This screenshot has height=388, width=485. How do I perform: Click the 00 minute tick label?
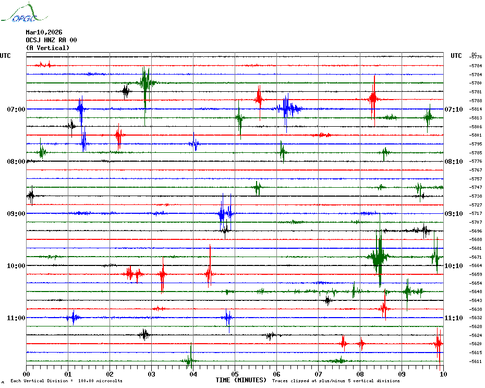point(27,374)
